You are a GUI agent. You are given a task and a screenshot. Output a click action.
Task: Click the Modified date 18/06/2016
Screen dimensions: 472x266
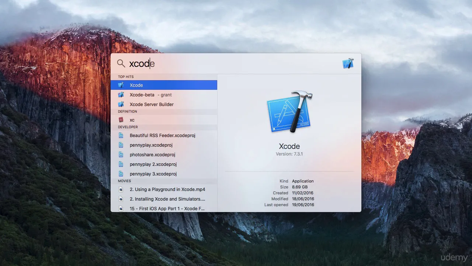tap(303, 199)
